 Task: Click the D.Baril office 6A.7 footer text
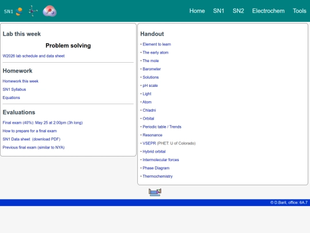point(289,203)
